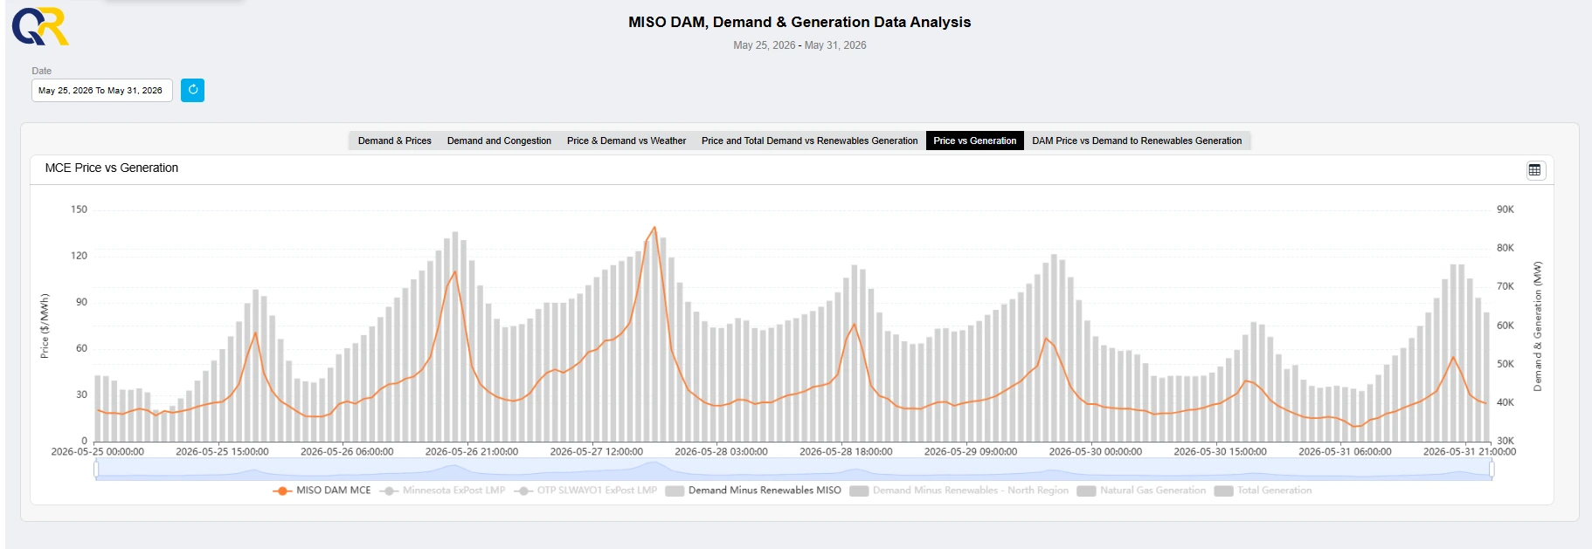The width and height of the screenshot is (1592, 549).
Task: Click left handle of chart zoom slider
Action: click(96, 470)
